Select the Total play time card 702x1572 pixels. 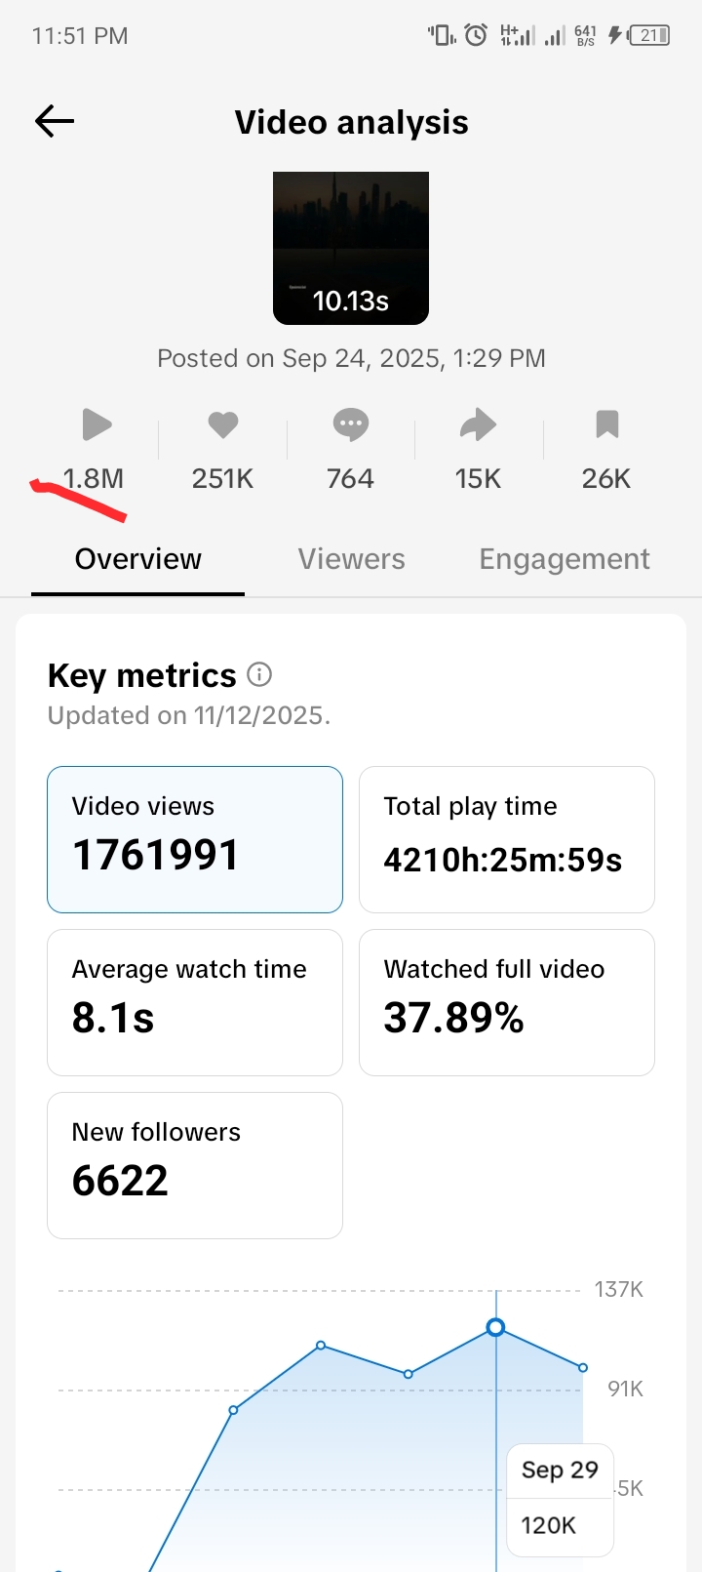coord(507,839)
